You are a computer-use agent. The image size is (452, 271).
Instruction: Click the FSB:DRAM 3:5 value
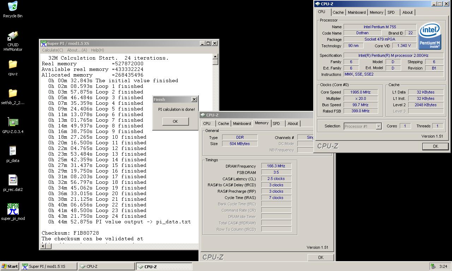(276, 173)
